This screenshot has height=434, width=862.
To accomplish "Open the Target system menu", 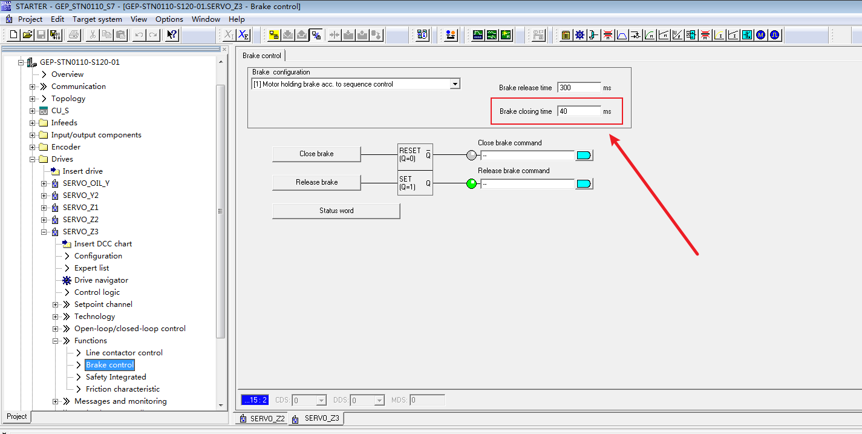I will click(x=97, y=19).
